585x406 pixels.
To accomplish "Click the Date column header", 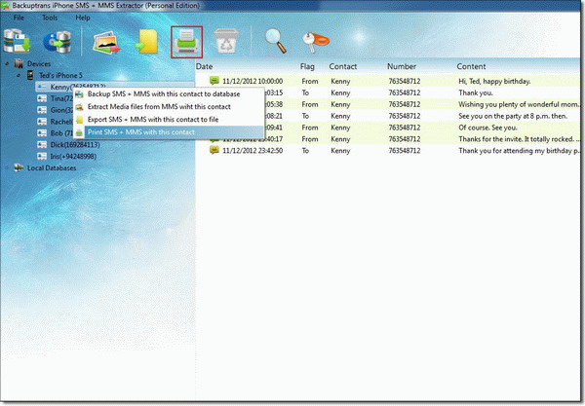I will pyautogui.click(x=204, y=66).
